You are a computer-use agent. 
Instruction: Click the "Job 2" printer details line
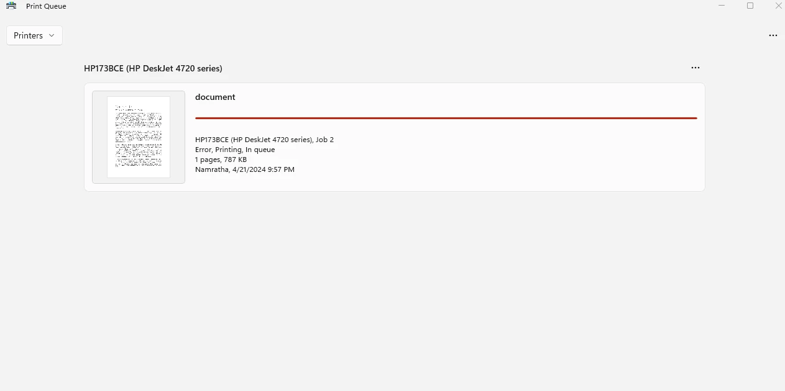coord(264,140)
